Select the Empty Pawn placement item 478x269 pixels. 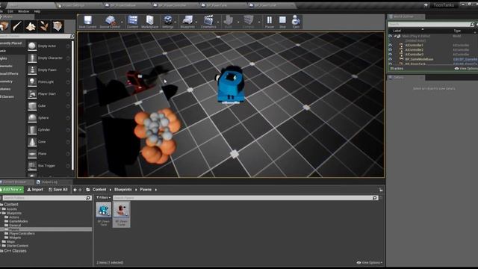tap(49, 69)
